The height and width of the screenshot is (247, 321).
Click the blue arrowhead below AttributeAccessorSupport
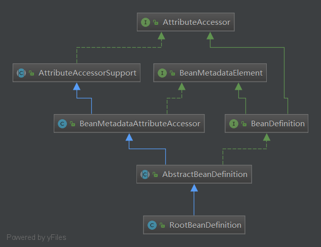pos(77,86)
